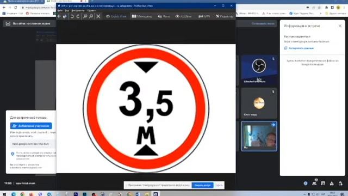The width and height of the screenshot is (348, 196).
Task: Show the participants list
Action: tap(314, 183)
